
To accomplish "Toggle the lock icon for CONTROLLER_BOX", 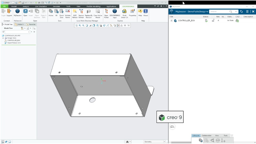I will click(x=213, y=21).
